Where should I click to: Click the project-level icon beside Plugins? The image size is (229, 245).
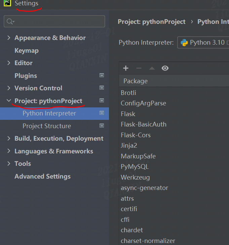tap(102, 76)
